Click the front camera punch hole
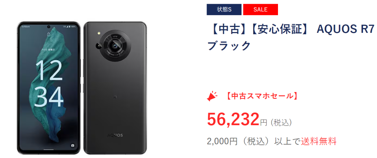 49,27
